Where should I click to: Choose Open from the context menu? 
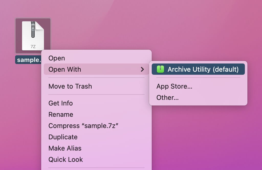[57, 58]
